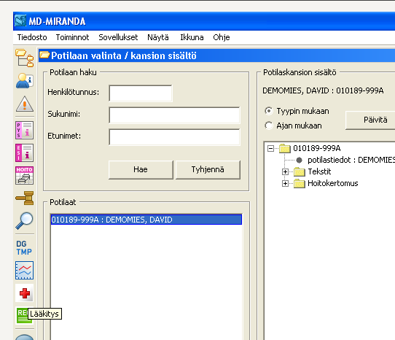Open the patient folder tree icon
This screenshot has width=395, height=340.
tap(25, 58)
